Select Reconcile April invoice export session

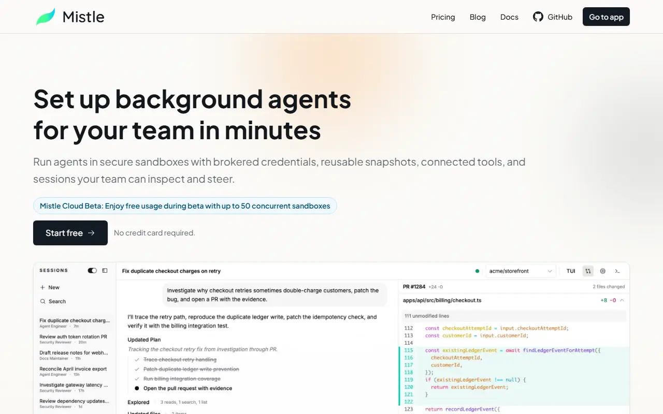[x=75, y=372]
